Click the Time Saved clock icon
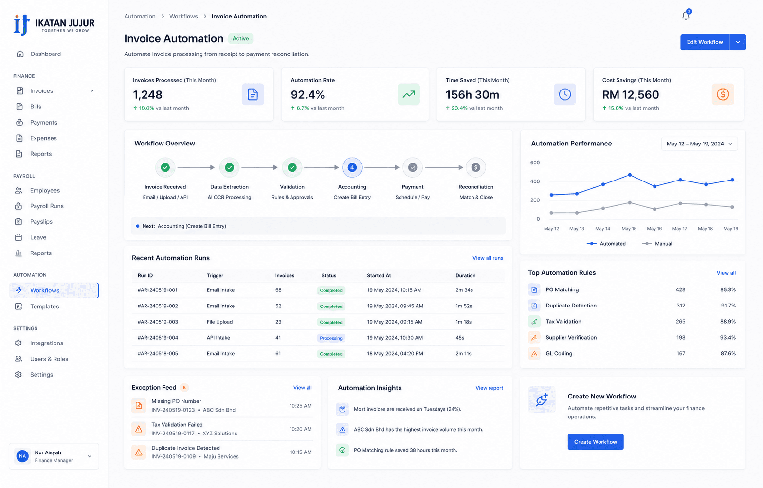The height and width of the screenshot is (488, 763). pos(565,94)
